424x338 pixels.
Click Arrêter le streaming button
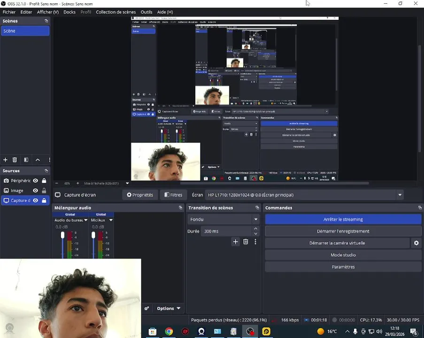point(343,219)
